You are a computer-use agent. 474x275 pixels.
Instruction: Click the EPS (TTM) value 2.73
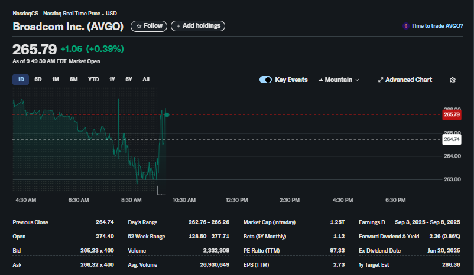[x=339, y=265]
